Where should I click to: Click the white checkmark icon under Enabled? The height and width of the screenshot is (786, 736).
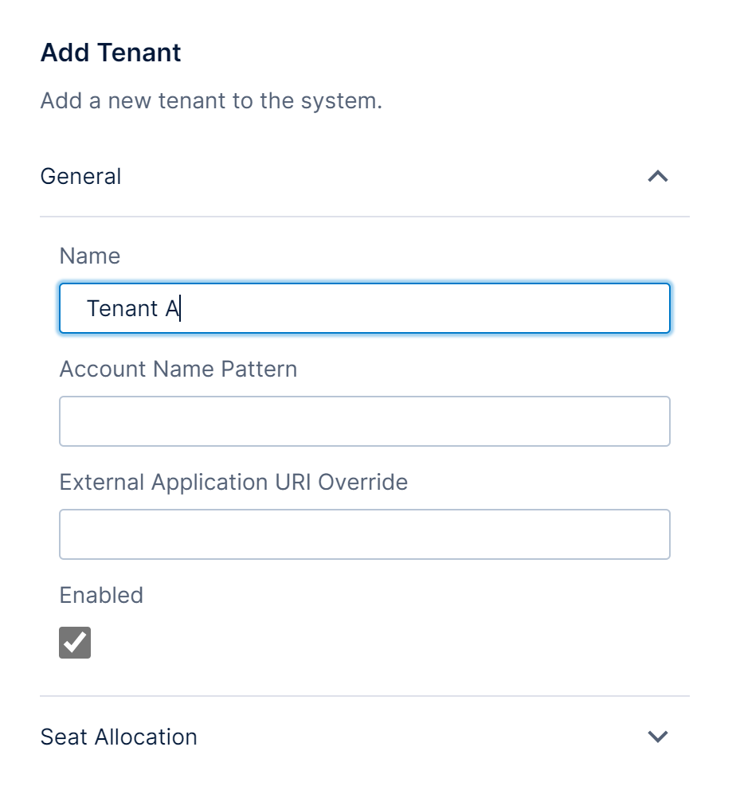[x=75, y=643]
